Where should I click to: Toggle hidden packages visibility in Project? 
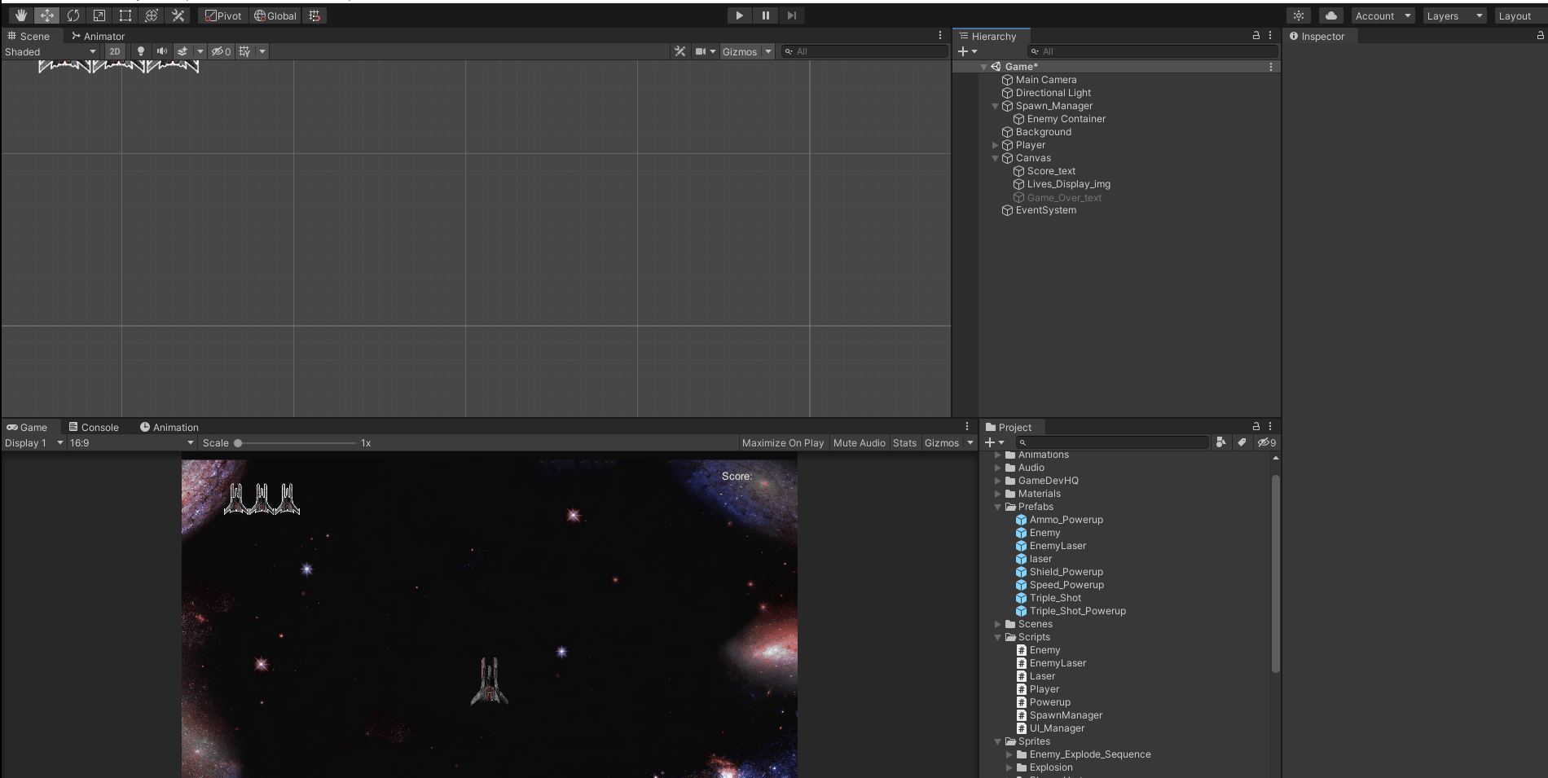1267,442
